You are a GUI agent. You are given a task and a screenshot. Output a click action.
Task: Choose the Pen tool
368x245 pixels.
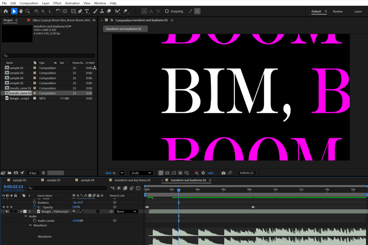click(x=80, y=11)
